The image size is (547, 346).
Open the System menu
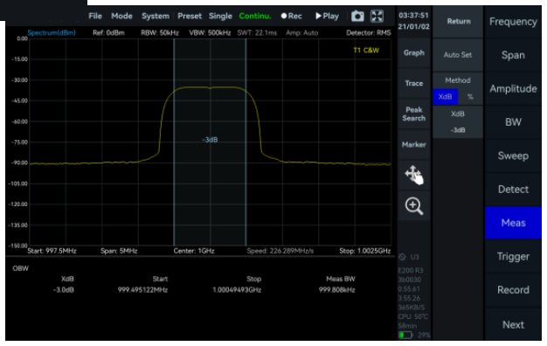tap(156, 16)
